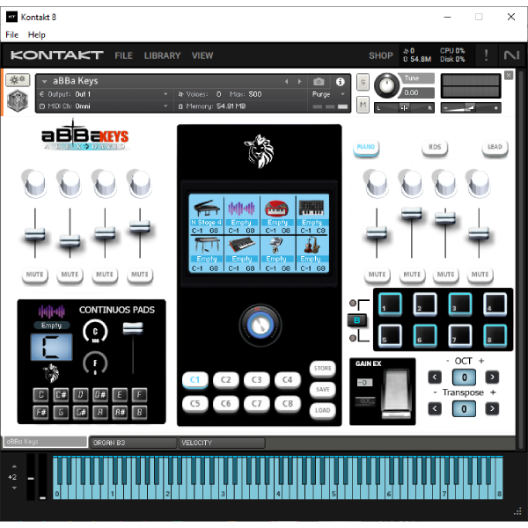Open the instrument name dropdown arrow
Image resolution: width=528 pixels, height=528 pixels.
[44, 82]
